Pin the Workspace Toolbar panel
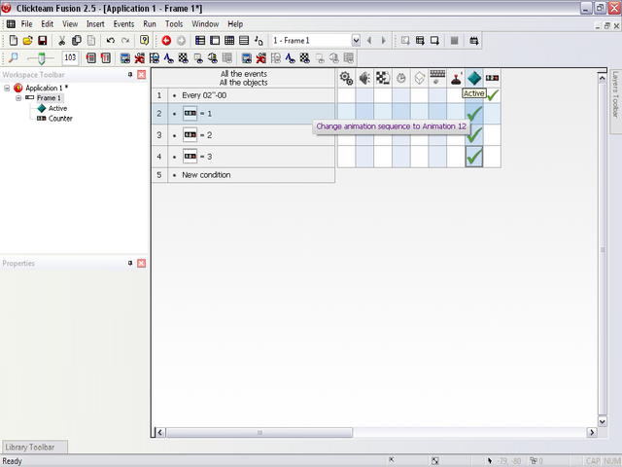This screenshot has width=622, height=467. pyautogui.click(x=130, y=75)
